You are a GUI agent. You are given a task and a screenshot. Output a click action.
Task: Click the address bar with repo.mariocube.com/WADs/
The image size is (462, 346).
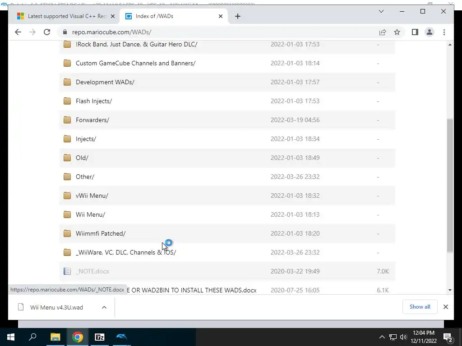(218, 32)
